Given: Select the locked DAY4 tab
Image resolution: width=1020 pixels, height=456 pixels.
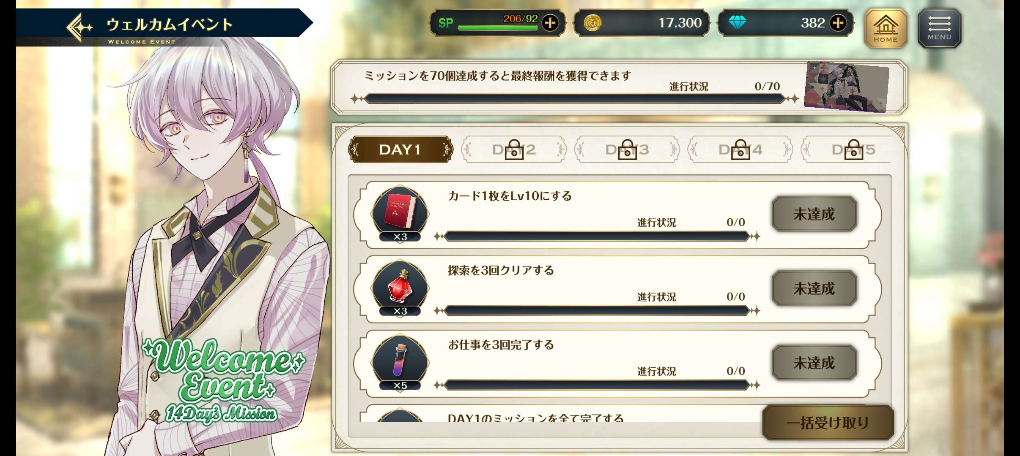Looking at the screenshot, I should click(x=740, y=149).
